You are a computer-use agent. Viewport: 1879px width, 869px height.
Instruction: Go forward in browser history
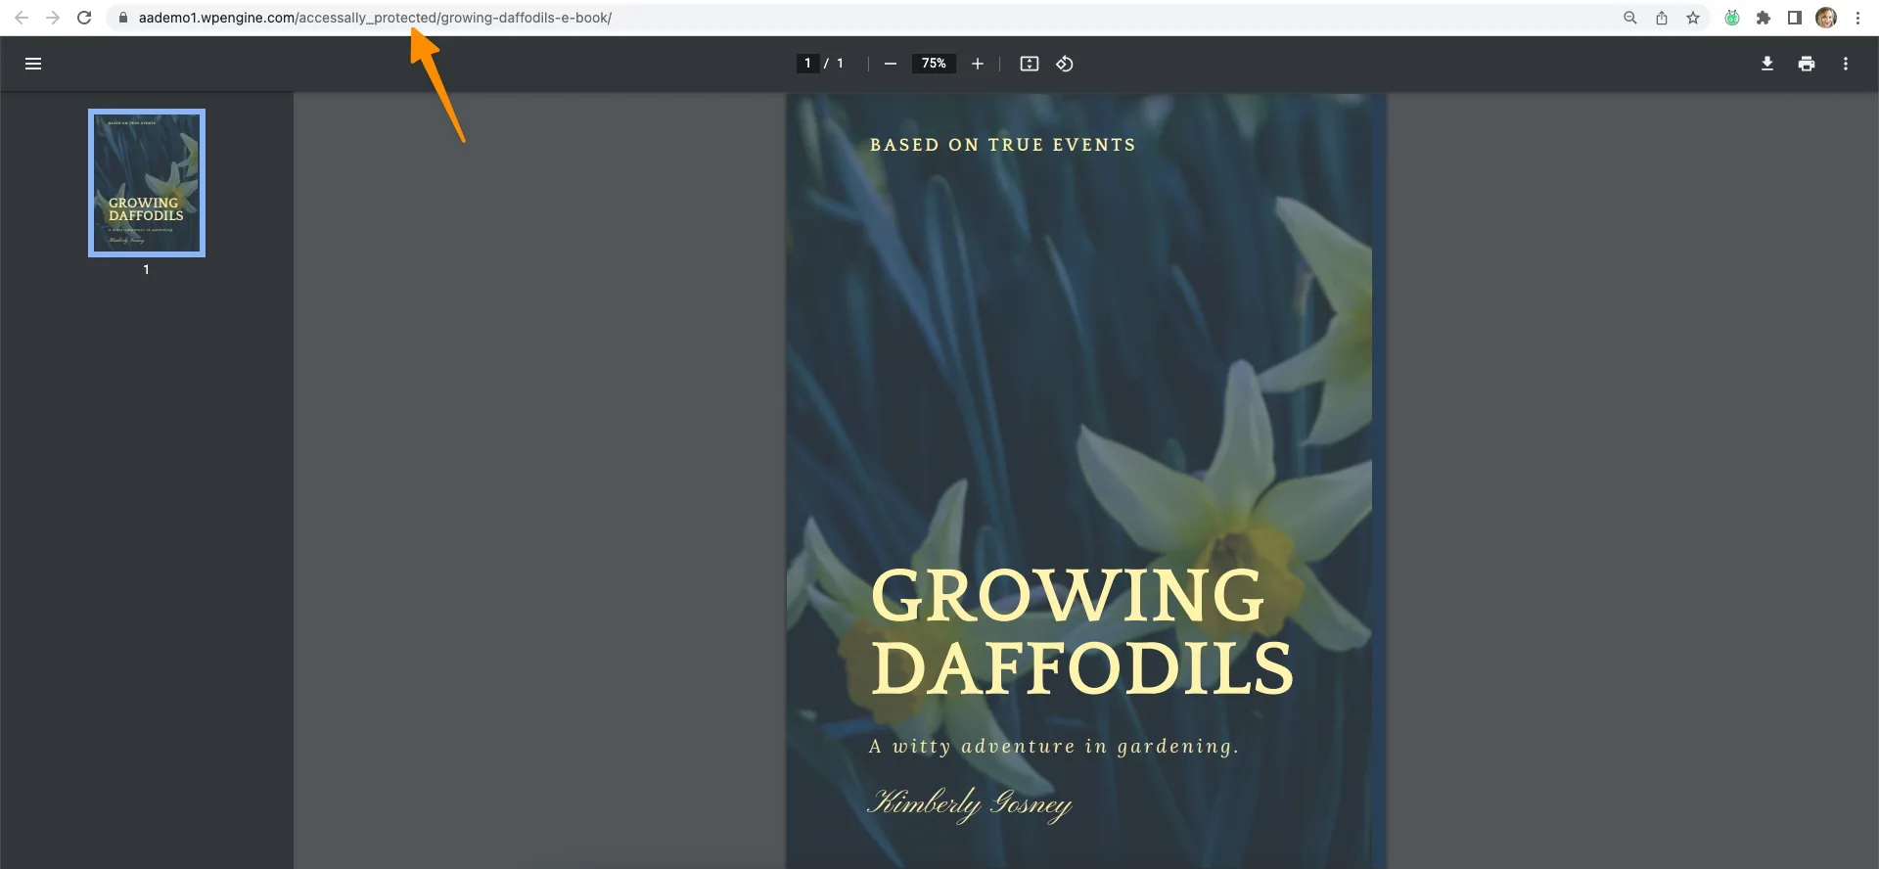53,18
